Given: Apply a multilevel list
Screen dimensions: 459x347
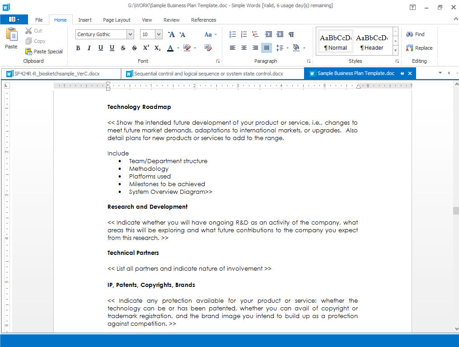Looking at the screenshot, I should point(255,34).
